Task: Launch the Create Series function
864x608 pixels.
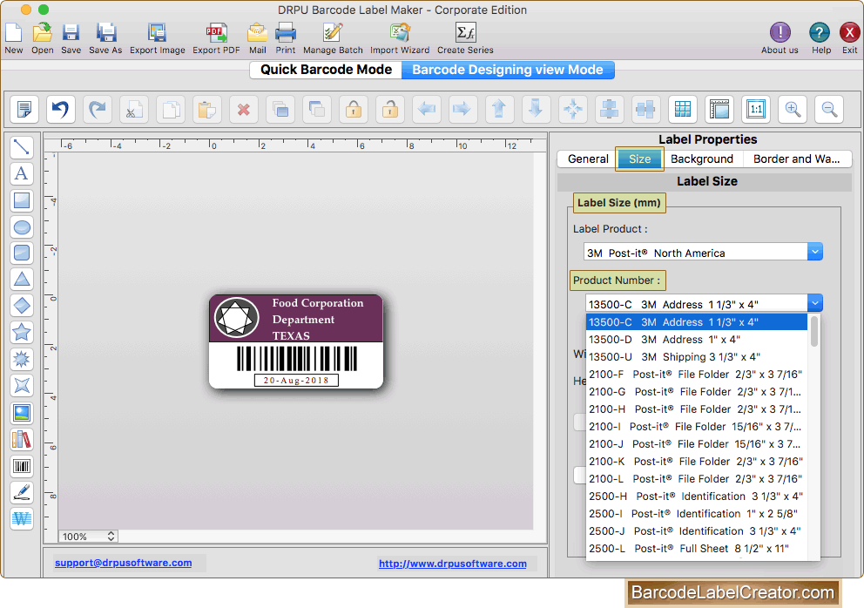Action: [464, 35]
